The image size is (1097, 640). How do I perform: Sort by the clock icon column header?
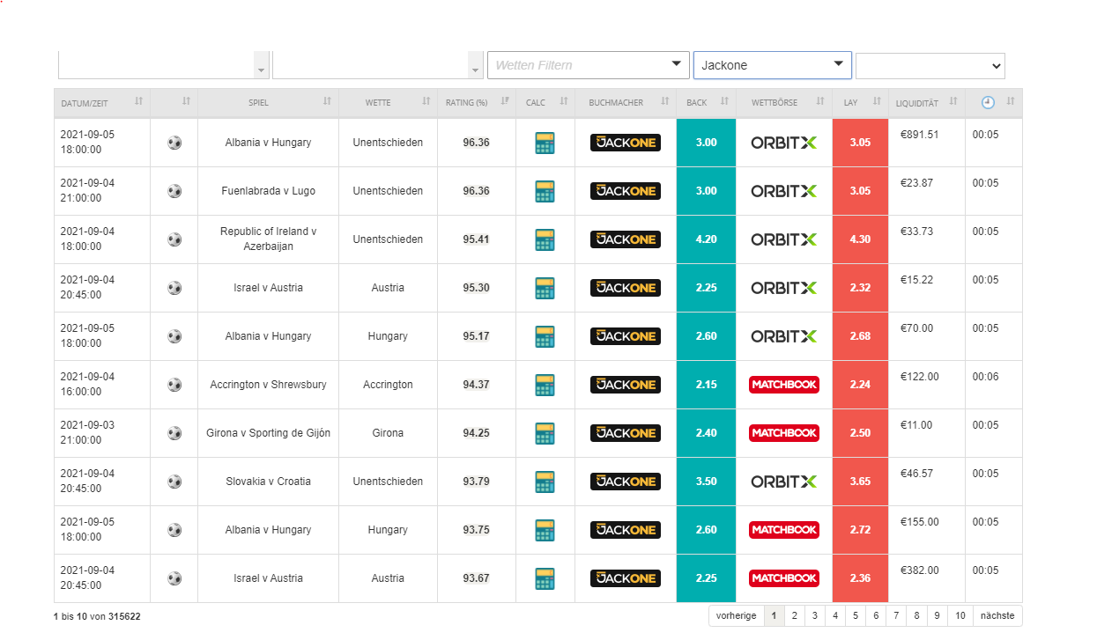(994, 102)
